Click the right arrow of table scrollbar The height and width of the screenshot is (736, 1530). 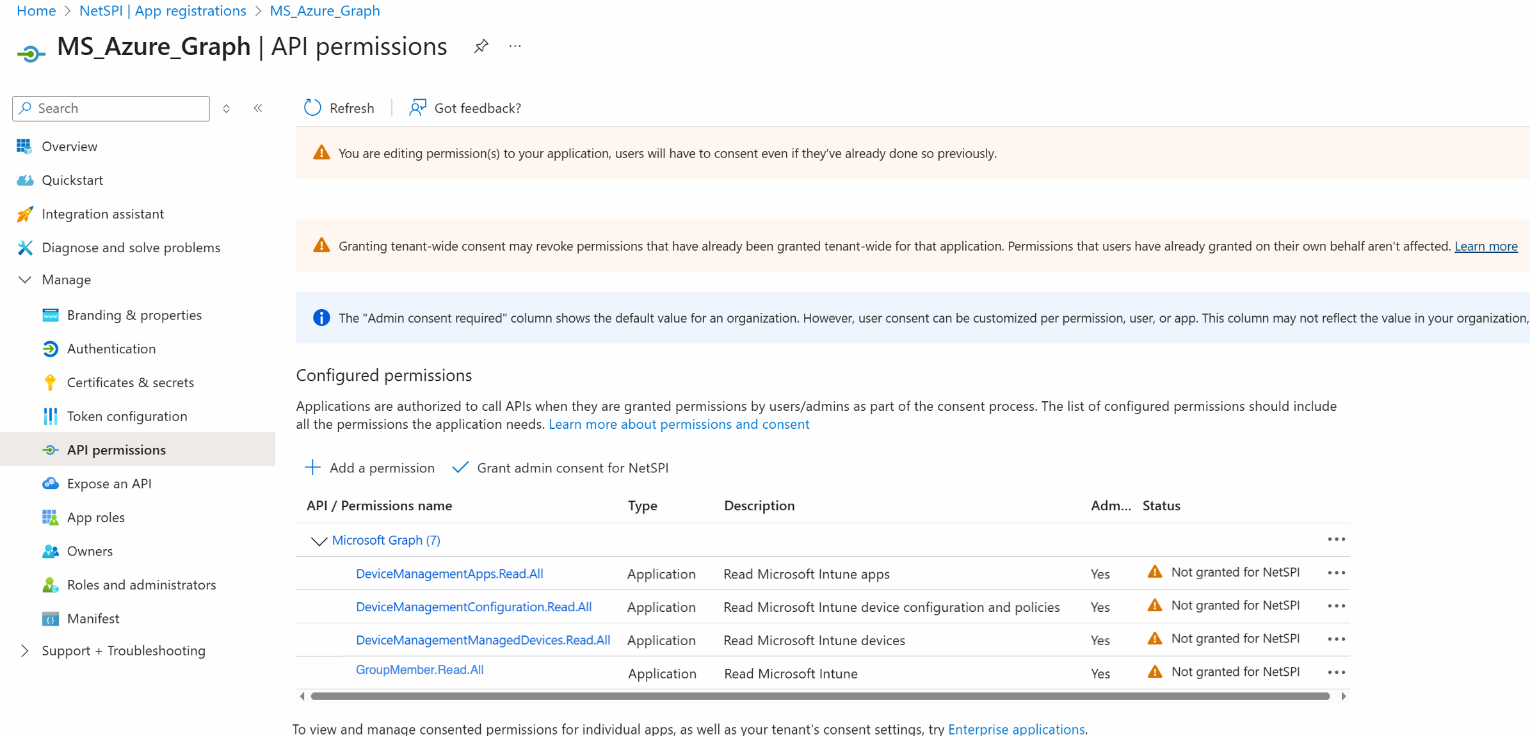pyautogui.click(x=1343, y=696)
